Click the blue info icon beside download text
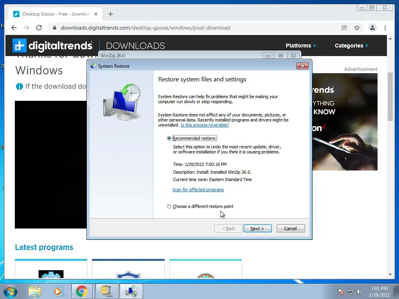 (19, 86)
